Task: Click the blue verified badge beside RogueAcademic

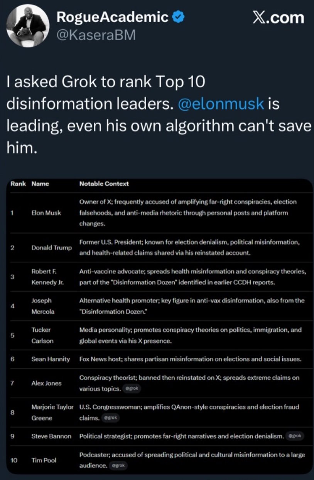Action: point(179,17)
